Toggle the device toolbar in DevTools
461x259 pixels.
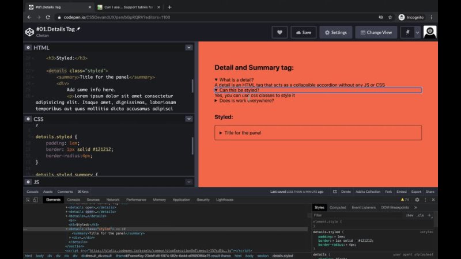36,200
